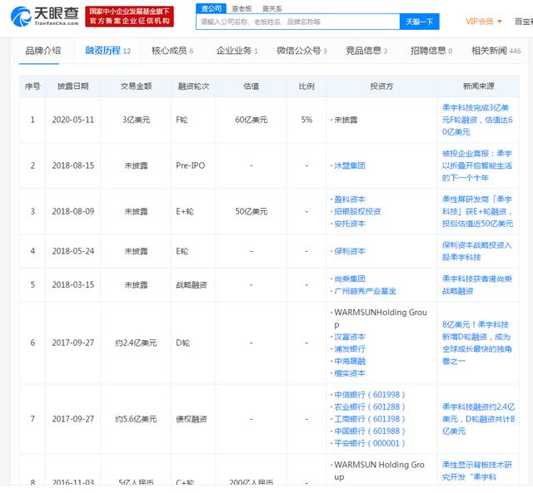Open investor link 沐盟集团
533x493 pixels.
coord(349,165)
